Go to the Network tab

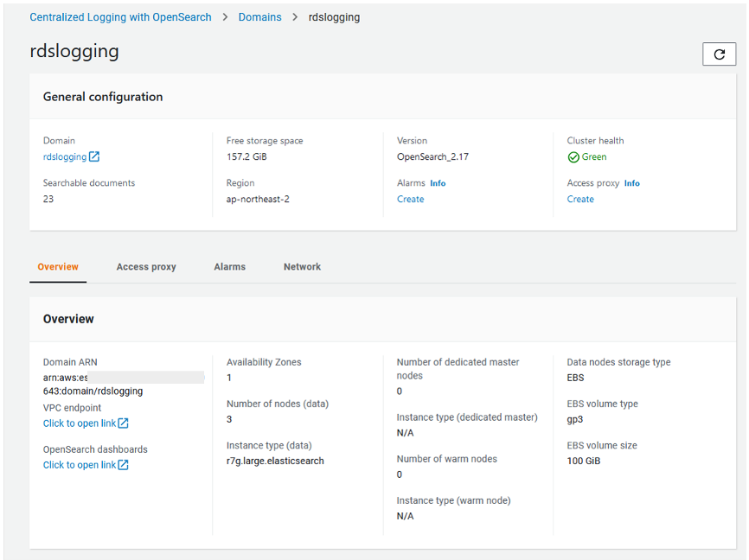tap(302, 267)
